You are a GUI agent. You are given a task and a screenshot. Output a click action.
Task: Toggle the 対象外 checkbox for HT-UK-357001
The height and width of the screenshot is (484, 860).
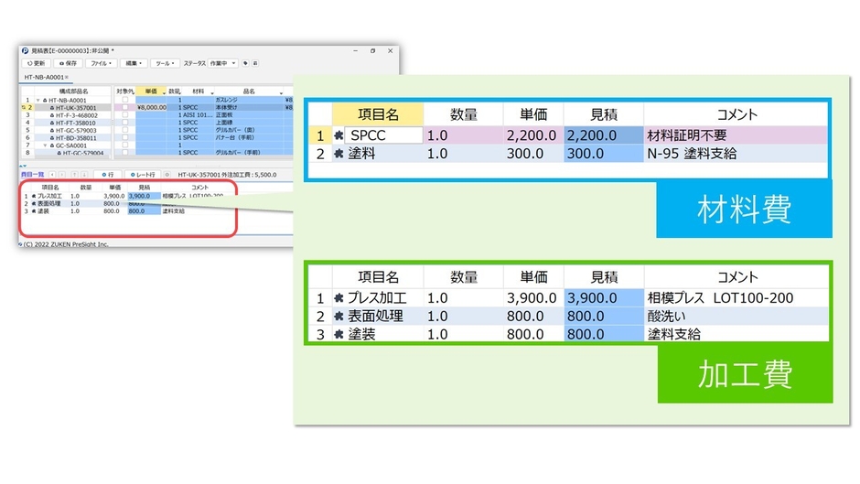click(x=124, y=107)
